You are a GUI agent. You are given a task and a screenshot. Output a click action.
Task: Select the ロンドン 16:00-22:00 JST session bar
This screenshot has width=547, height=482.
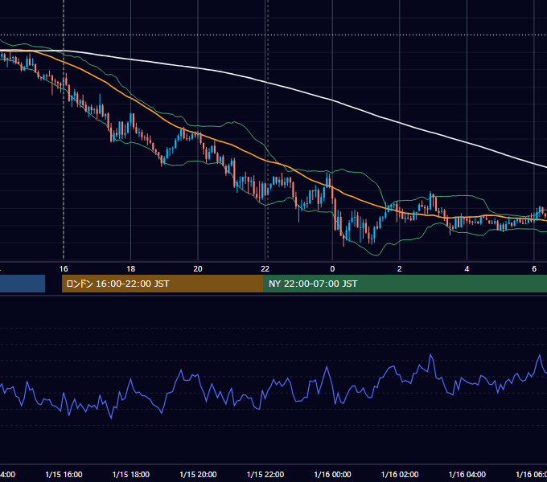(x=162, y=284)
